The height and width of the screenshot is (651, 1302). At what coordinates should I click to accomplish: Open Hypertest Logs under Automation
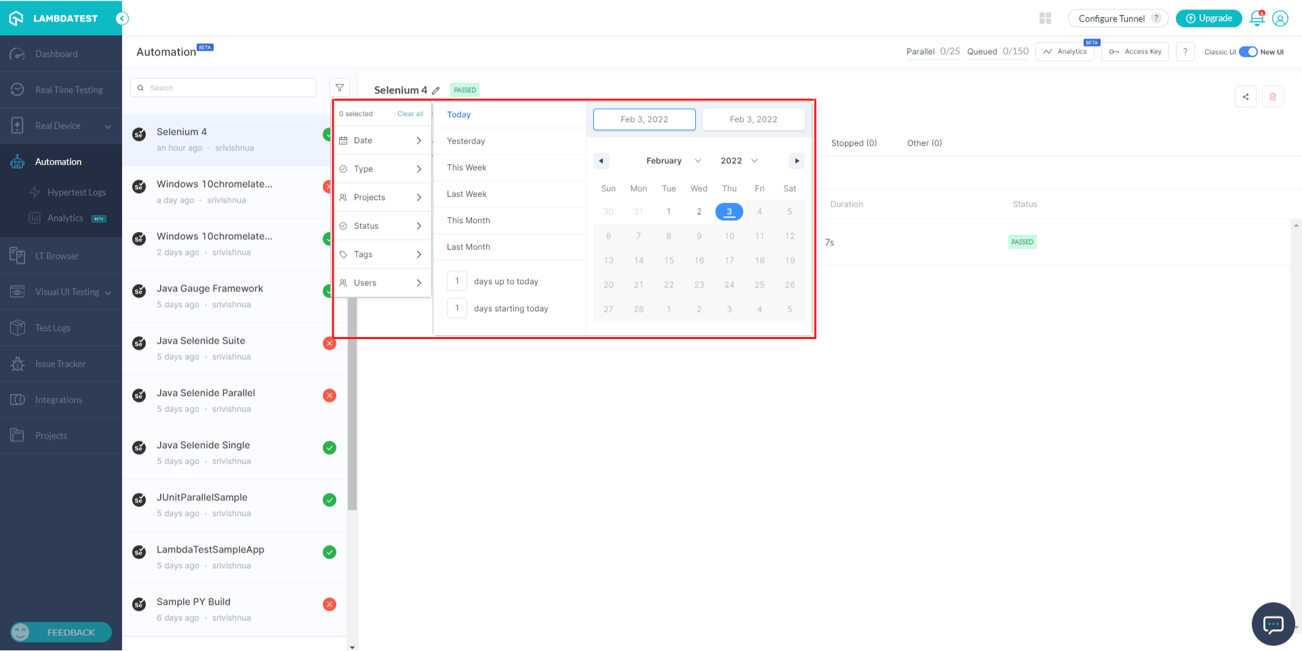coord(68,192)
